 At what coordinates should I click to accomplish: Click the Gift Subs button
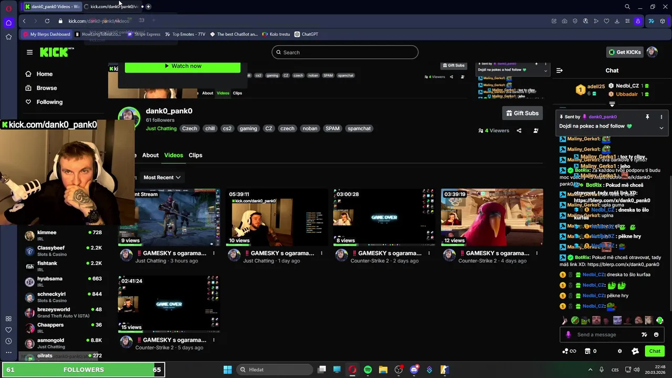pyautogui.click(x=522, y=113)
